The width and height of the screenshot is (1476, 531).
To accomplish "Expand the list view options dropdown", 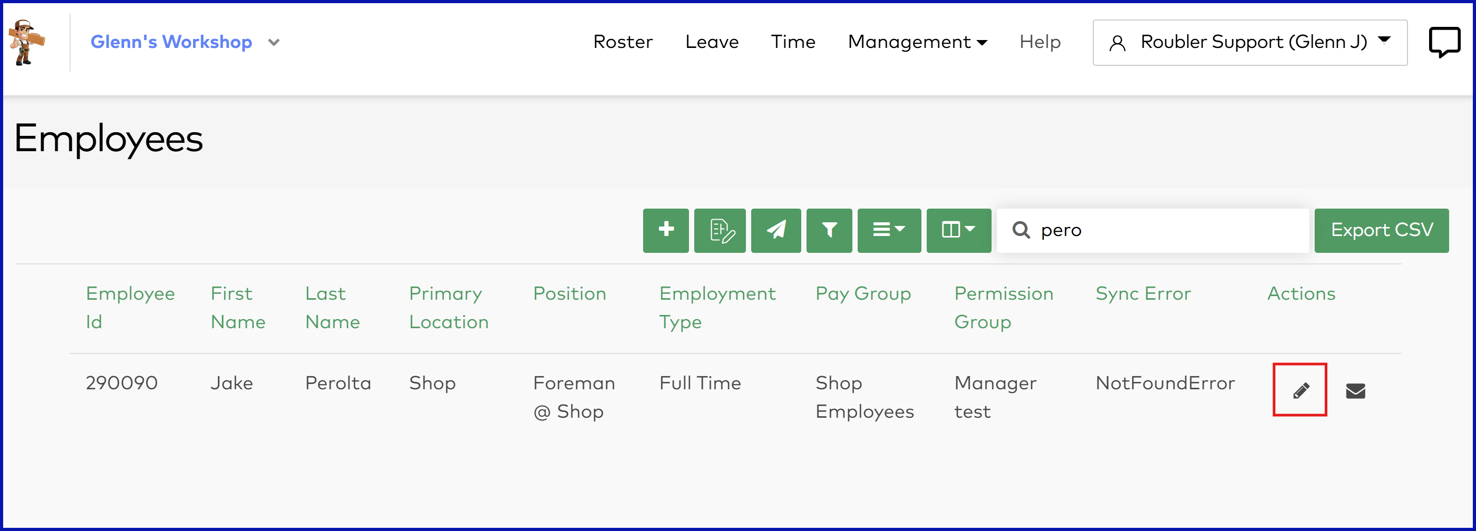I will 889,230.
